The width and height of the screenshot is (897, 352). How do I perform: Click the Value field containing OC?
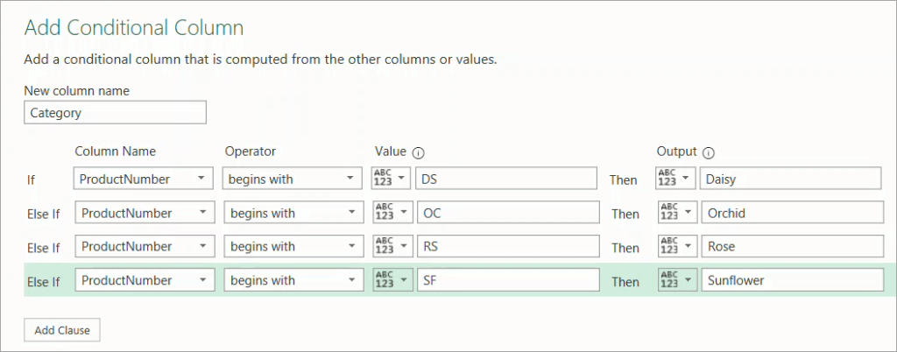pos(508,213)
